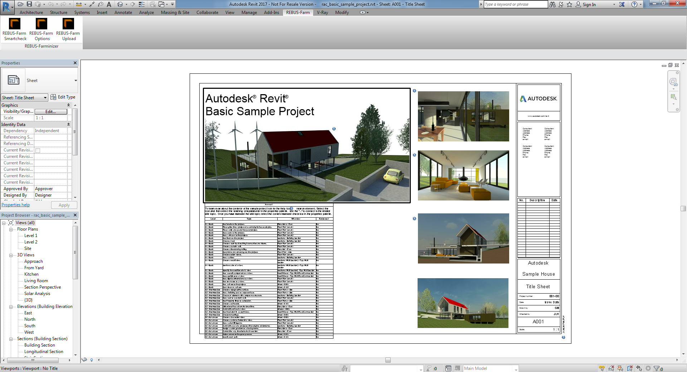The width and height of the screenshot is (687, 372).
Task: Switch to the V-Ray ribbon tab
Action: pos(322,13)
